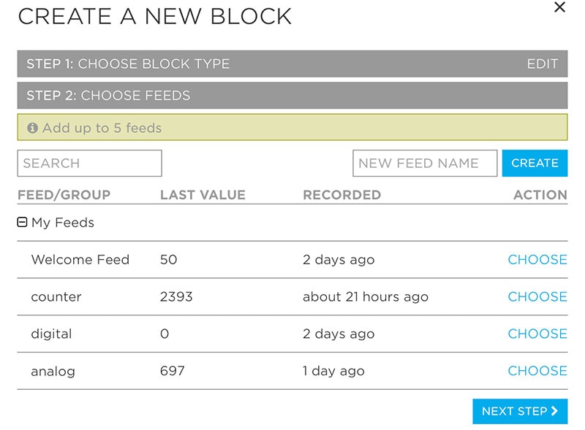Select the counter feed name
Image resolution: width=585 pixels, height=430 pixels.
tap(56, 297)
